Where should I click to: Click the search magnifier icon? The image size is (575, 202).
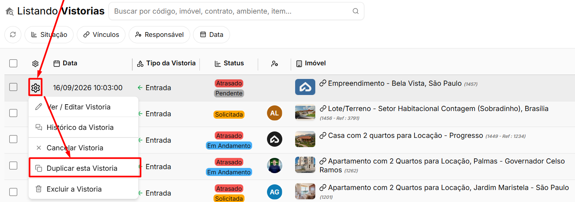coord(355,11)
